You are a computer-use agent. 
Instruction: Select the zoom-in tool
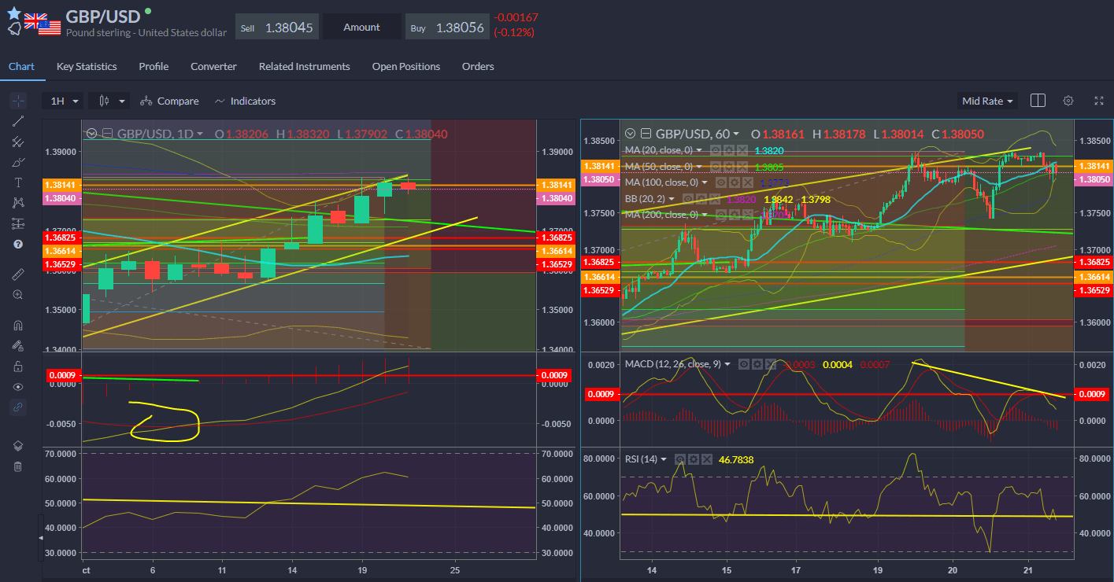coord(17,294)
